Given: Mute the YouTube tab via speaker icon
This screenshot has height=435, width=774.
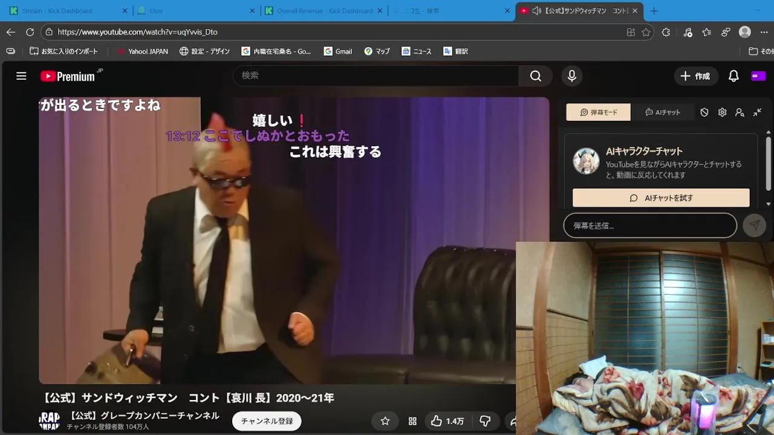Looking at the screenshot, I should click(536, 11).
